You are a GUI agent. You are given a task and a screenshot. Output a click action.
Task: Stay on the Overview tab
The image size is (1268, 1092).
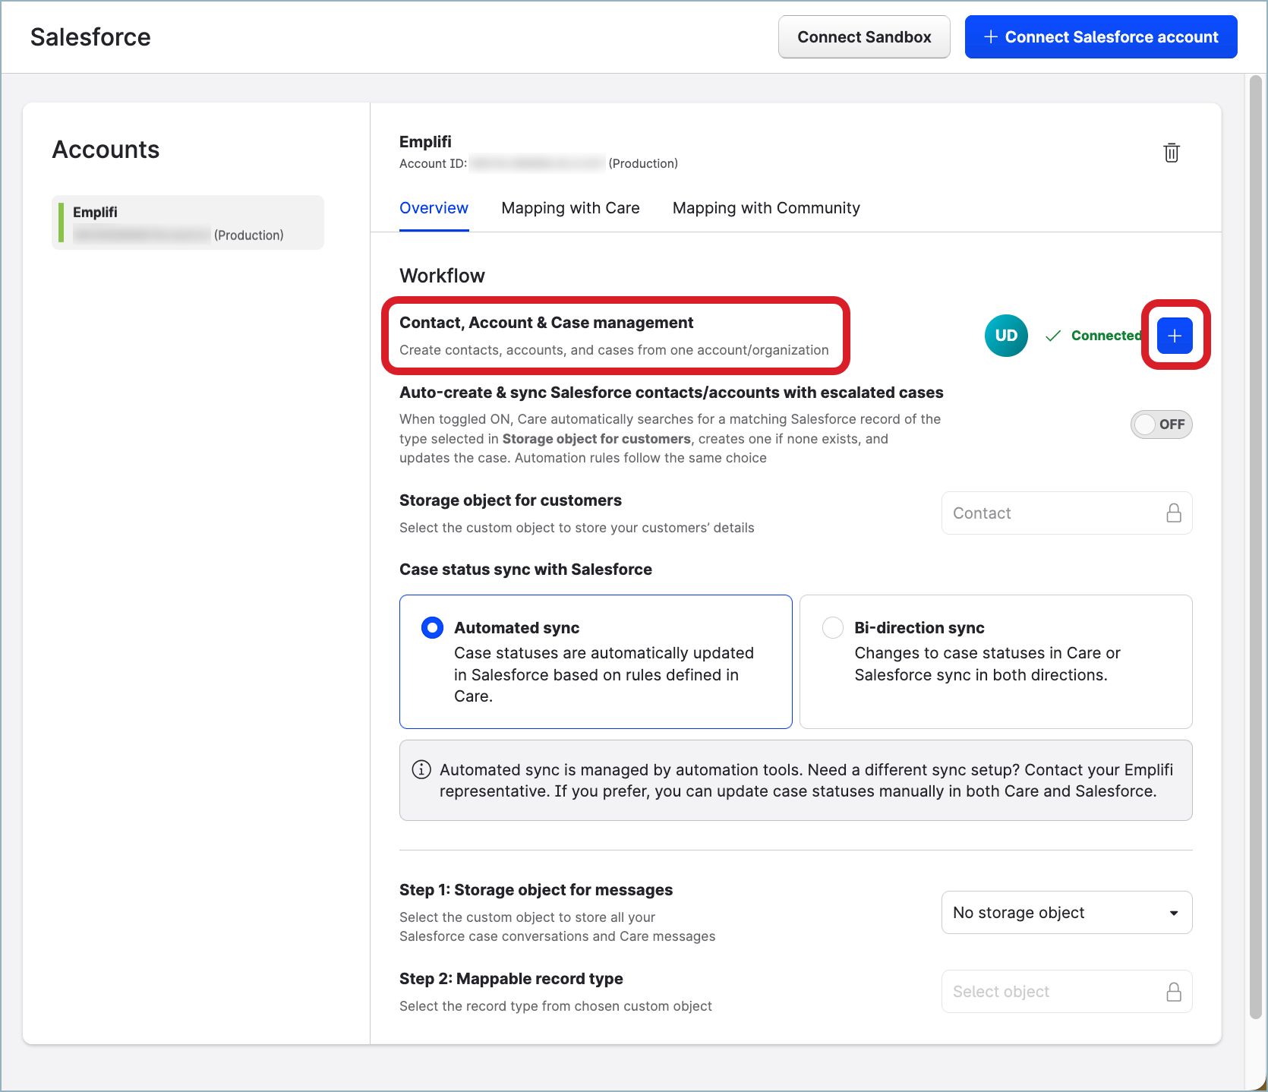pyautogui.click(x=434, y=208)
